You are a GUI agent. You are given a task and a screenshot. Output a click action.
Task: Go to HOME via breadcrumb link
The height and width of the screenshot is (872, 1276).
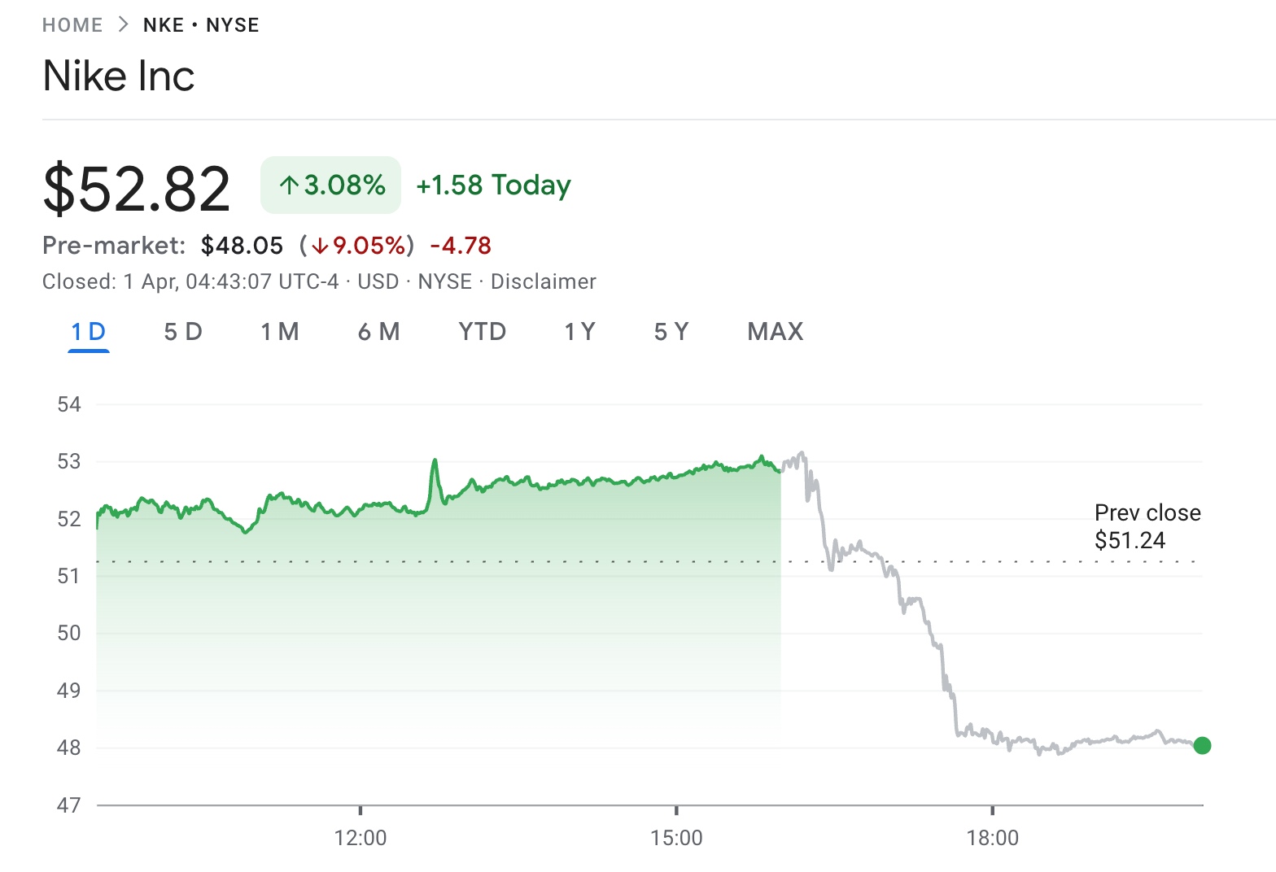pos(72,24)
